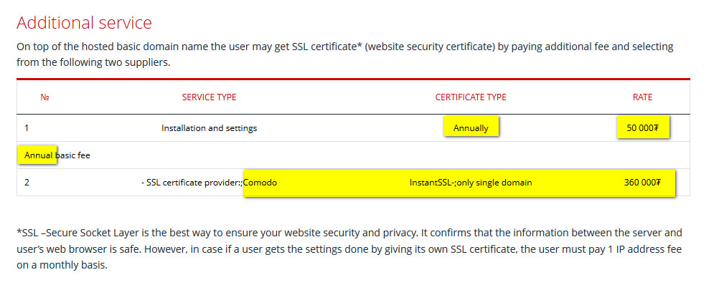Click the highlighted 50 000₮ rate

tap(643, 127)
